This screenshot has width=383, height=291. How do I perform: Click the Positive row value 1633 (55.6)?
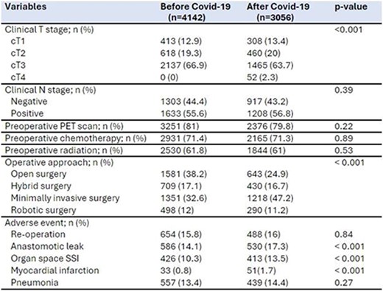pyautogui.click(x=183, y=113)
